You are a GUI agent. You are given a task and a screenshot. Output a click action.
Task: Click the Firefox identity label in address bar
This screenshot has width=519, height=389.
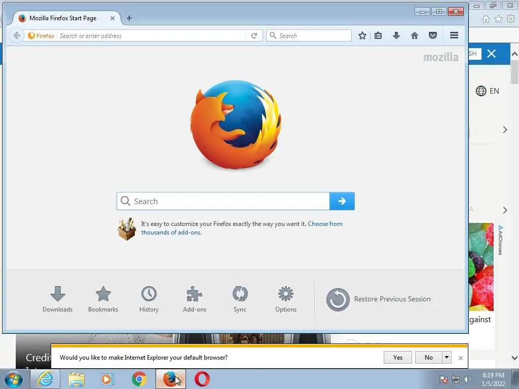42,36
